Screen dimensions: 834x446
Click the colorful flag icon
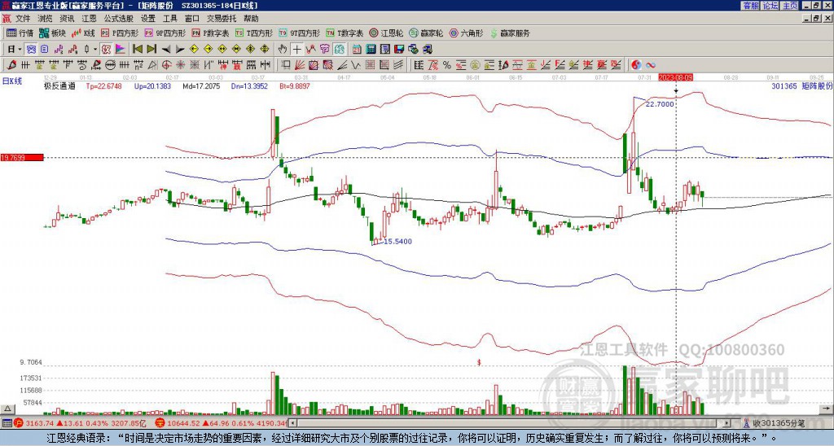point(121,49)
